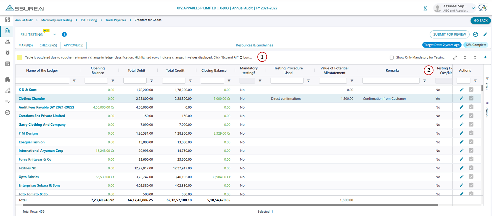Open the Resources & Guidelines link

254,45
